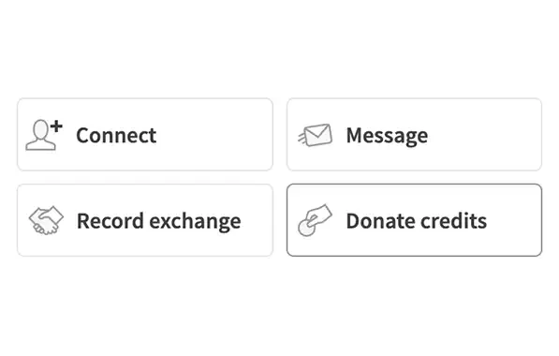The height and width of the screenshot is (356, 559).
Task: Add a connection via the Connect card
Action: (x=145, y=135)
